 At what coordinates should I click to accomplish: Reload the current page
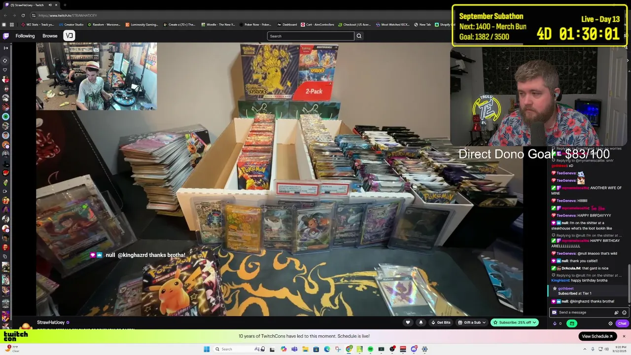pos(24,15)
